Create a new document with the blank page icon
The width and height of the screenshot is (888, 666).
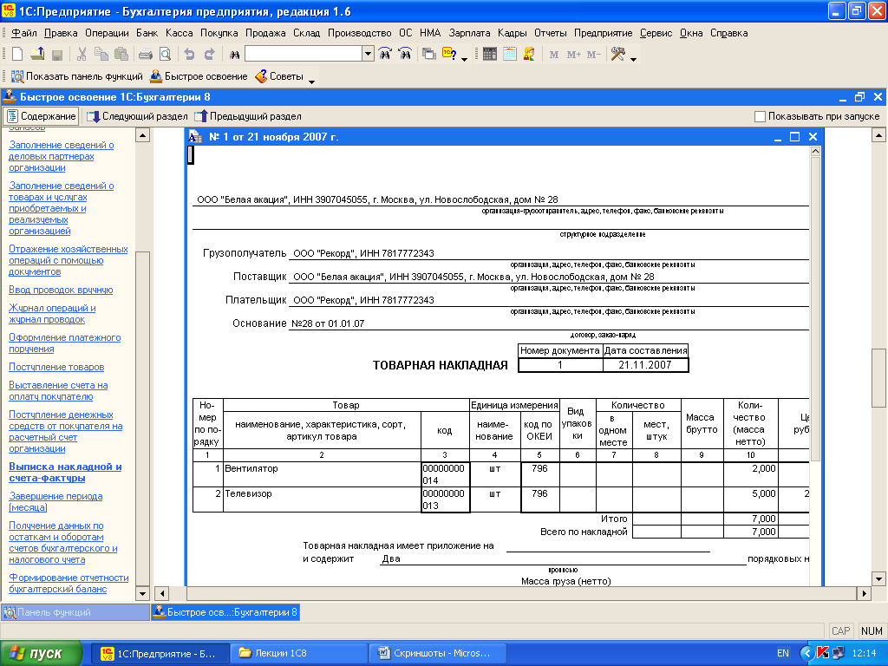(x=17, y=54)
